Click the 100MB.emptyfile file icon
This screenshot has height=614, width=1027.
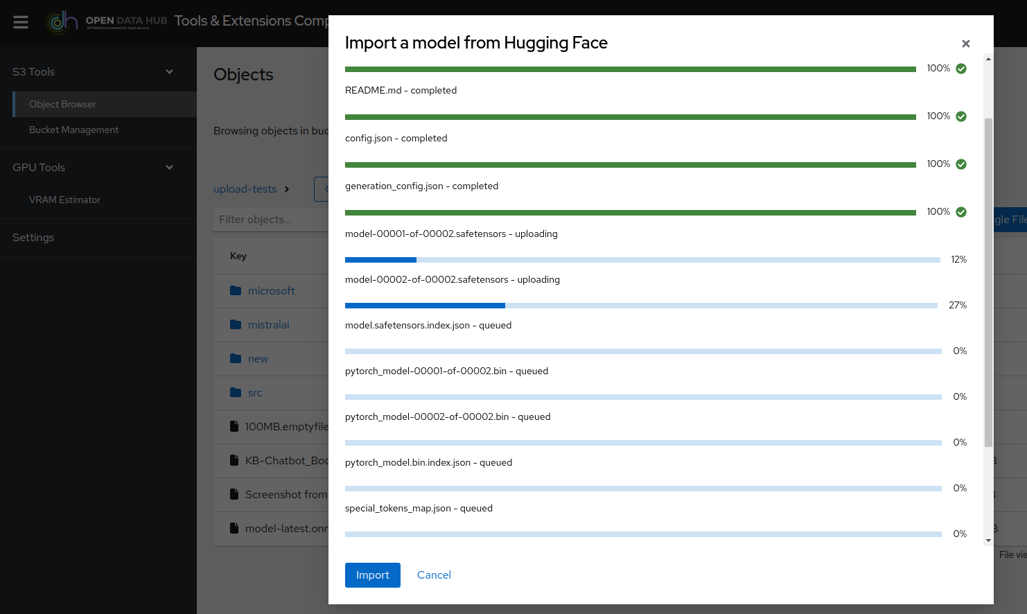234,426
